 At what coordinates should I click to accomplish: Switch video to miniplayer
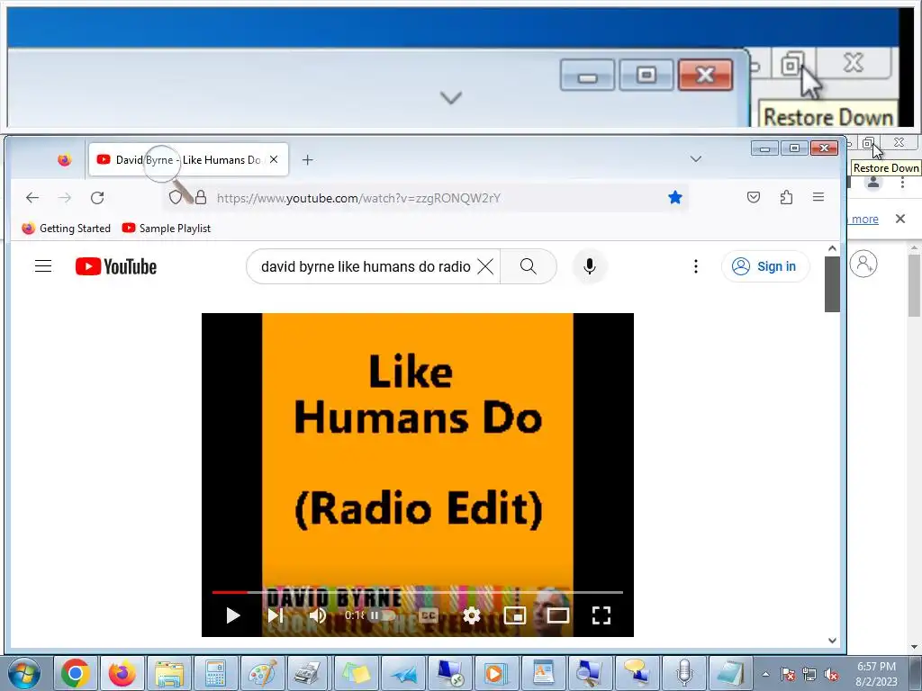(x=514, y=615)
